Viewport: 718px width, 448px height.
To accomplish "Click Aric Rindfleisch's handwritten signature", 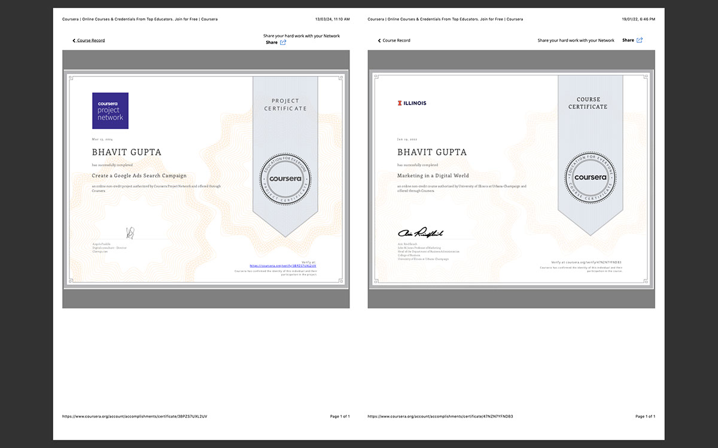I will [x=421, y=233].
